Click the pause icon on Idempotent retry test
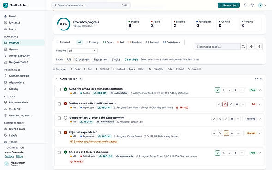 click(232, 119)
